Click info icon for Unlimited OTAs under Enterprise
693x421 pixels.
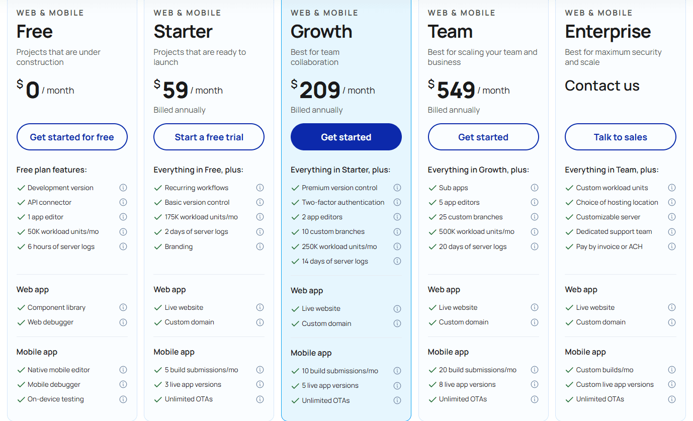click(671, 399)
